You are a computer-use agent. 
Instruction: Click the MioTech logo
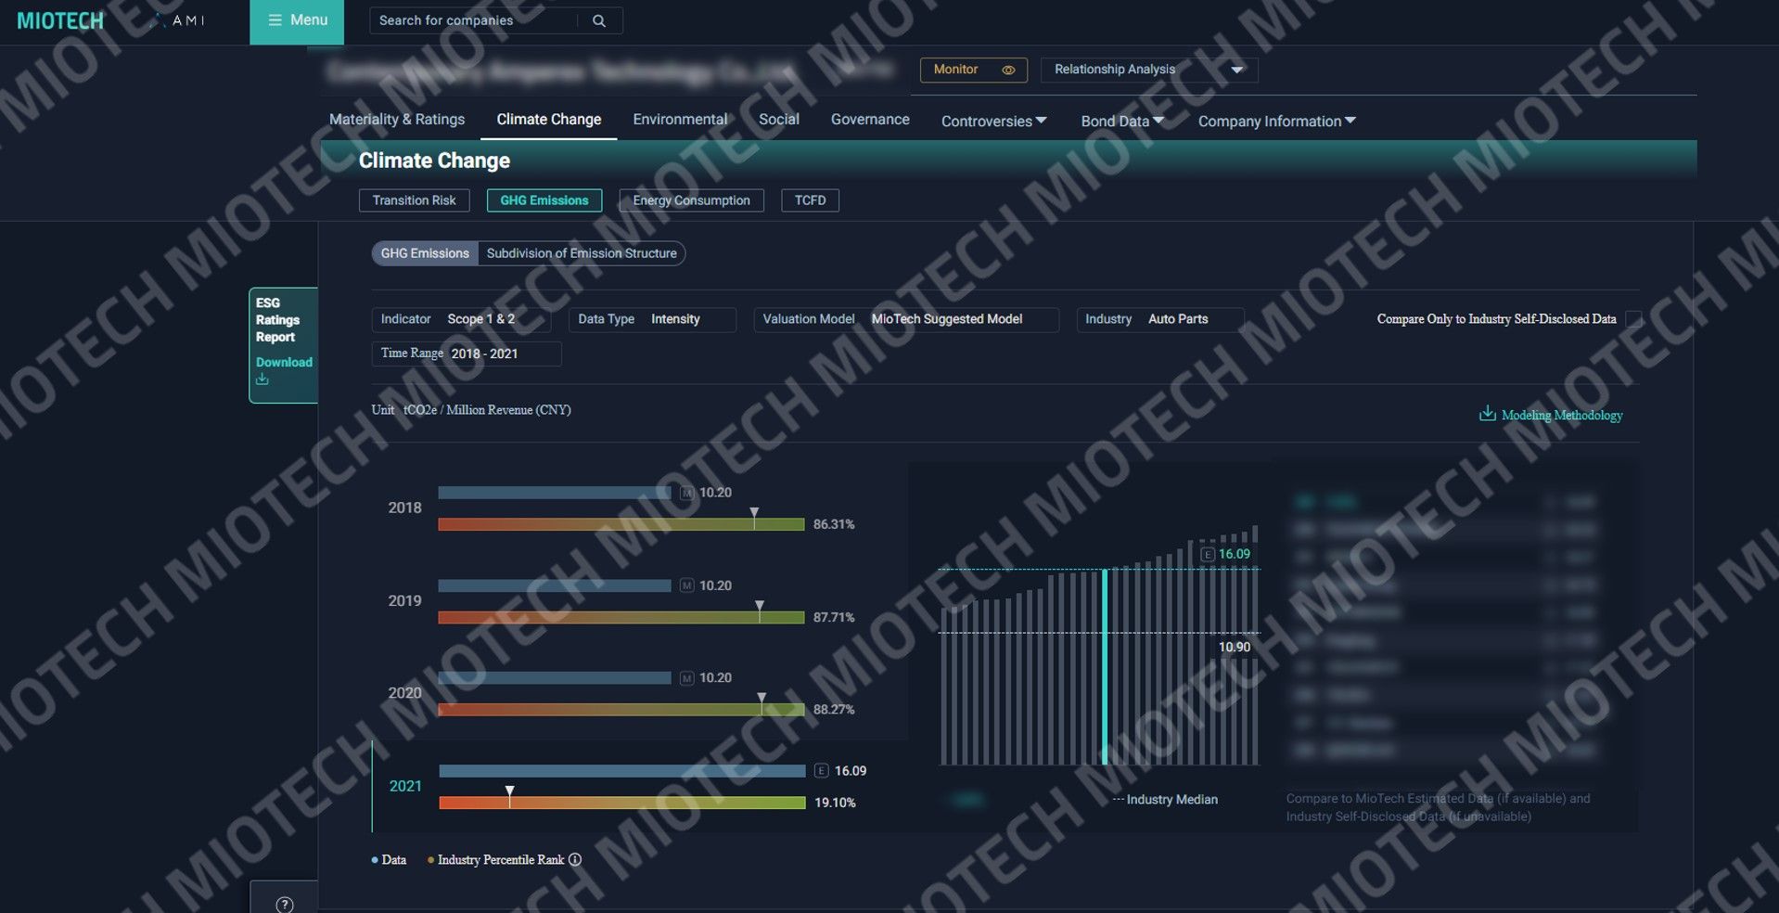point(60,20)
